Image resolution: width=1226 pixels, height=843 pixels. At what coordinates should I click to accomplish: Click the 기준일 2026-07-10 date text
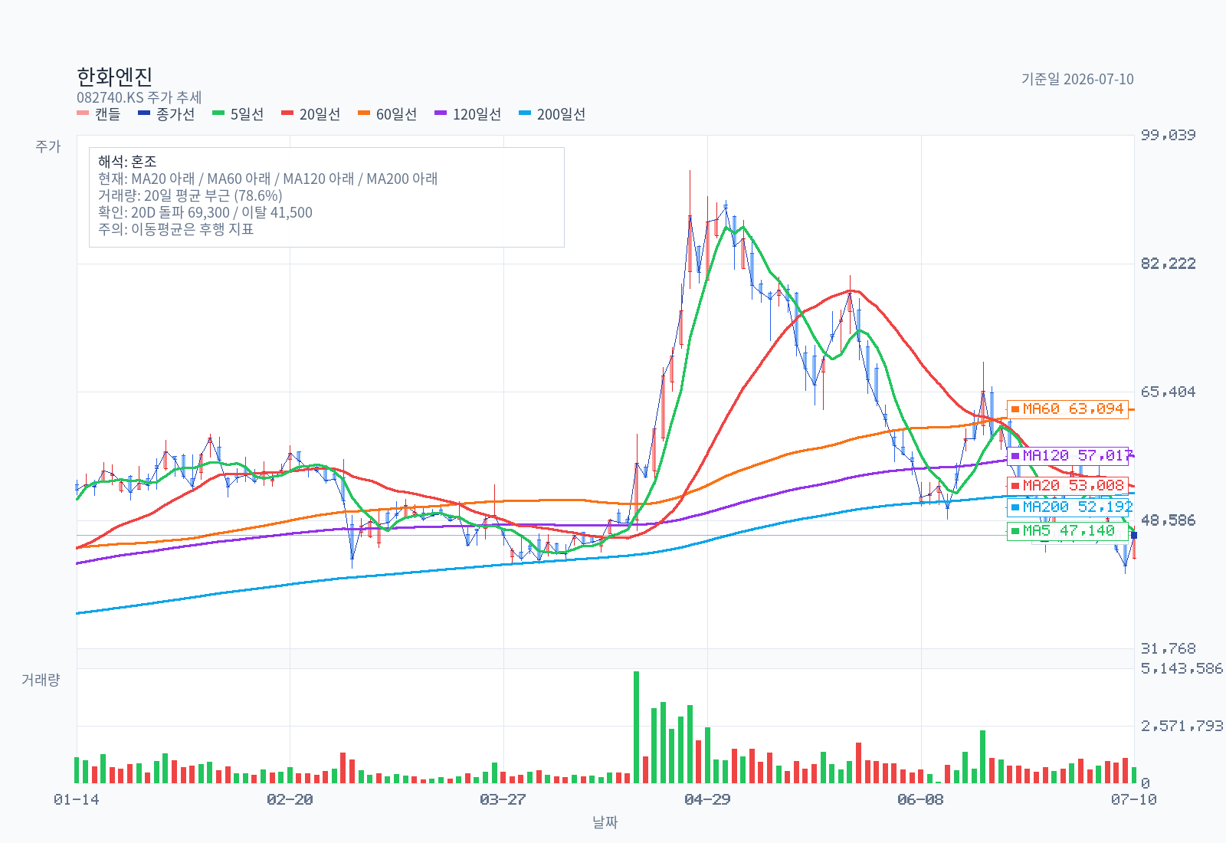point(1077,79)
